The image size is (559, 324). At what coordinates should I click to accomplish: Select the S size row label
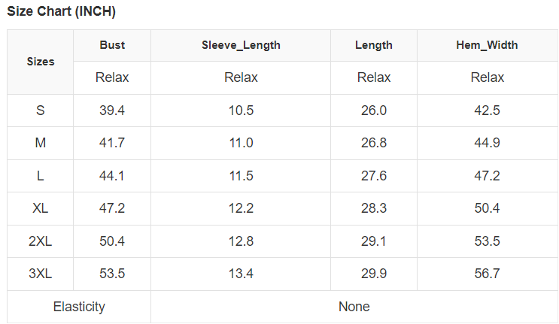click(x=41, y=111)
